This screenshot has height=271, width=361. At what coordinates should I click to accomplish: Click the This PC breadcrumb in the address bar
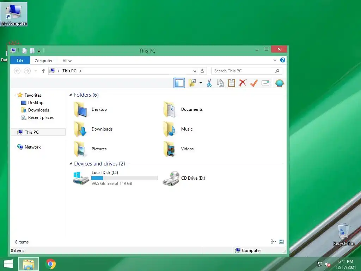[69, 71]
